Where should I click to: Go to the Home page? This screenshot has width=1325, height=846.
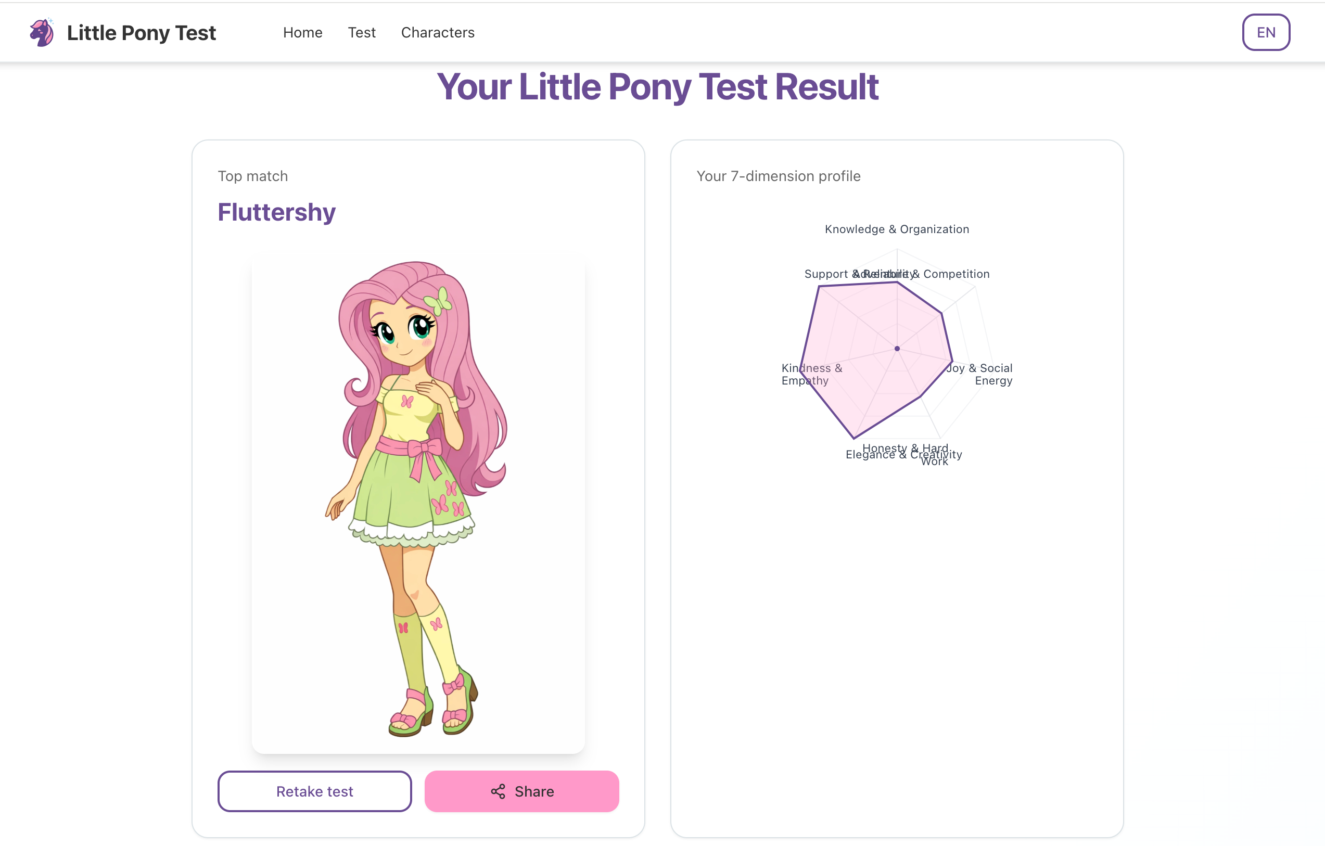pyautogui.click(x=303, y=32)
